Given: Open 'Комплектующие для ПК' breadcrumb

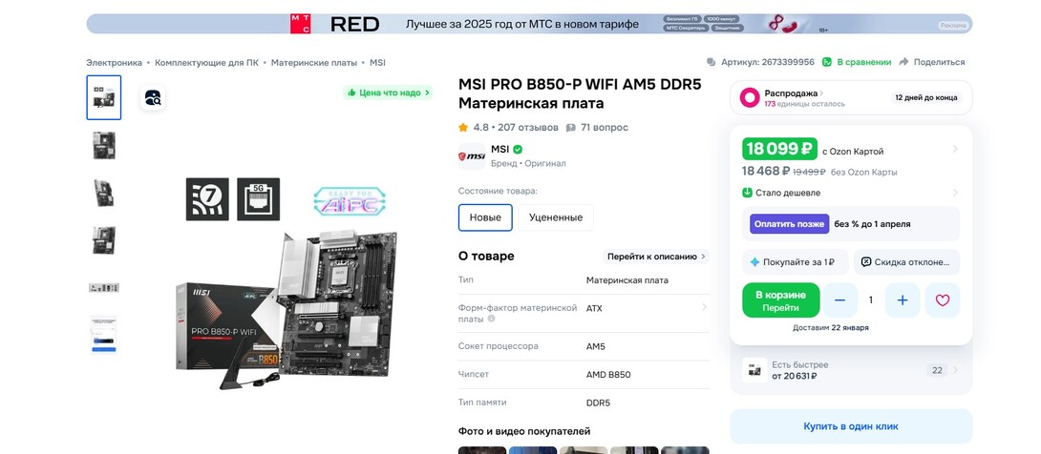Looking at the screenshot, I should (x=206, y=62).
